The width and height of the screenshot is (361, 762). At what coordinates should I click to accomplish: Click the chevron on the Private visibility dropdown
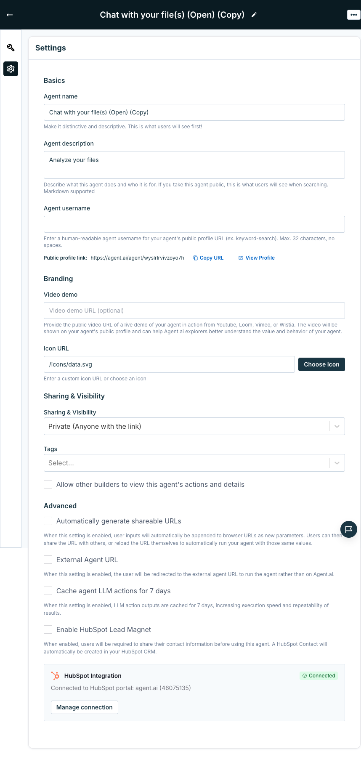(x=337, y=426)
